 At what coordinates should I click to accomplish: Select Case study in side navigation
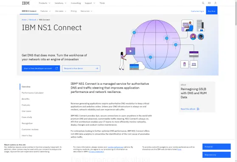coord(27,117)
